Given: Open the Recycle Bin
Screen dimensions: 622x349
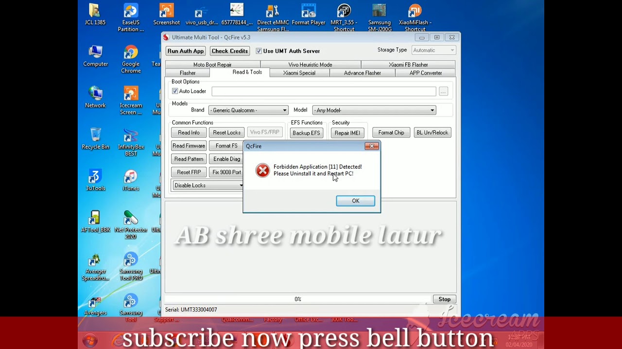Looking at the screenshot, I should 95,139.
